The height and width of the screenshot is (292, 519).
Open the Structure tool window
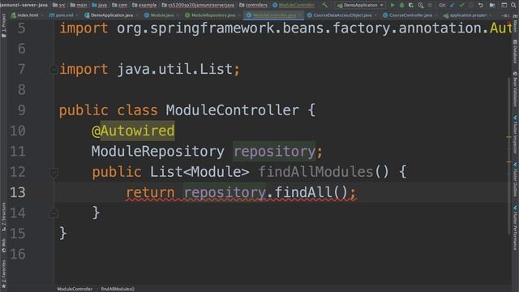coord(3,217)
